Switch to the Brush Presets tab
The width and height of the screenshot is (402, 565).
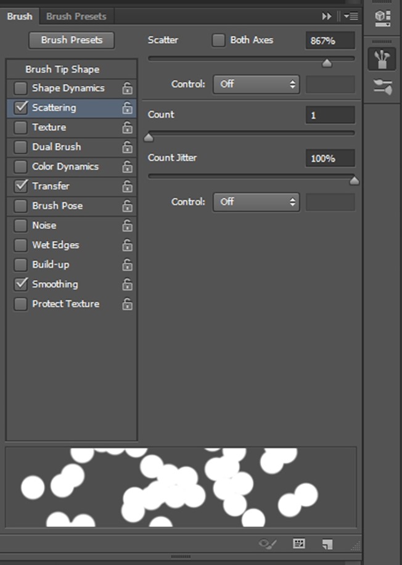pyautogui.click(x=76, y=16)
